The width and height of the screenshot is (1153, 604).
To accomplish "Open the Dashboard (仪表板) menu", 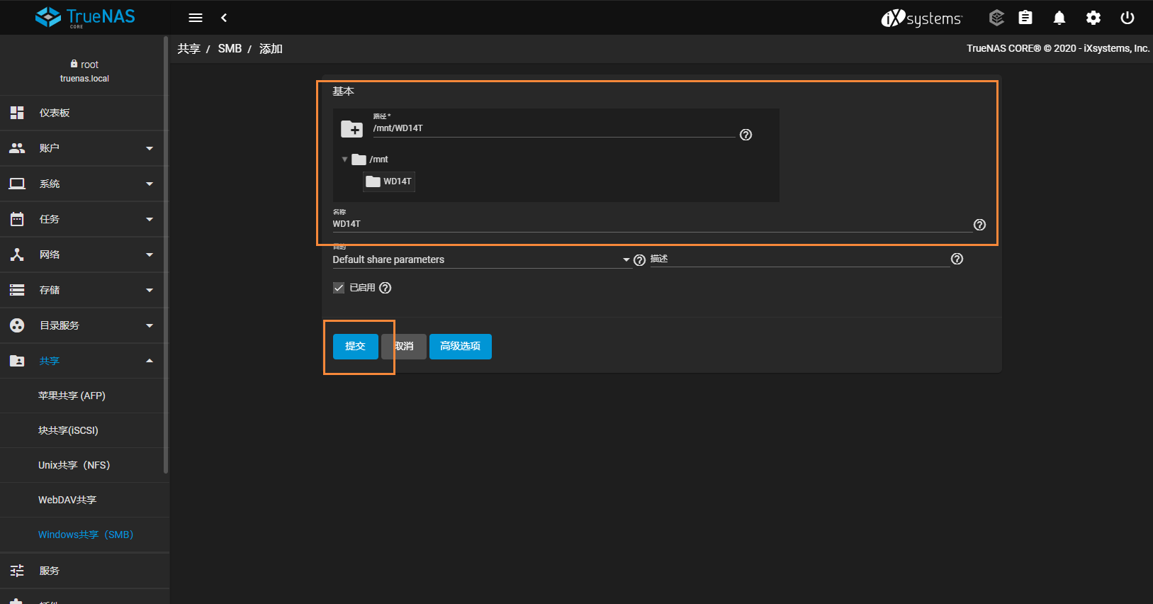I will coord(84,113).
